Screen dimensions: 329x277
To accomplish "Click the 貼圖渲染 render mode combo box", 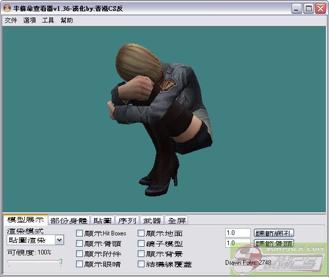I will pyautogui.click(x=35, y=240).
